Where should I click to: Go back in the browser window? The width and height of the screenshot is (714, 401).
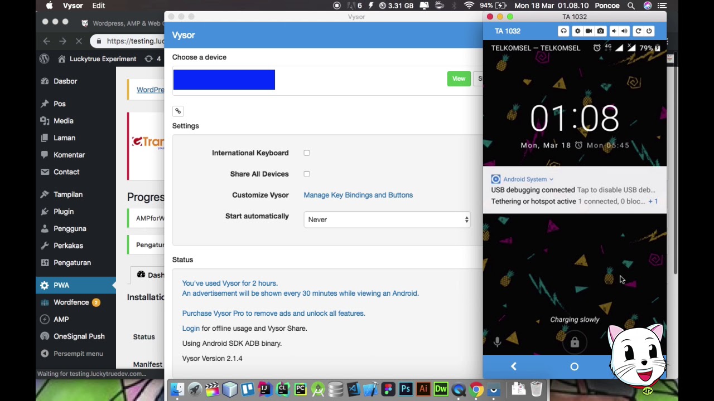coord(47,41)
